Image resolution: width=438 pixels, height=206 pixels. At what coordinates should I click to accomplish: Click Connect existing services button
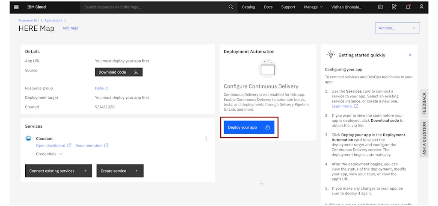click(x=58, y=171)
